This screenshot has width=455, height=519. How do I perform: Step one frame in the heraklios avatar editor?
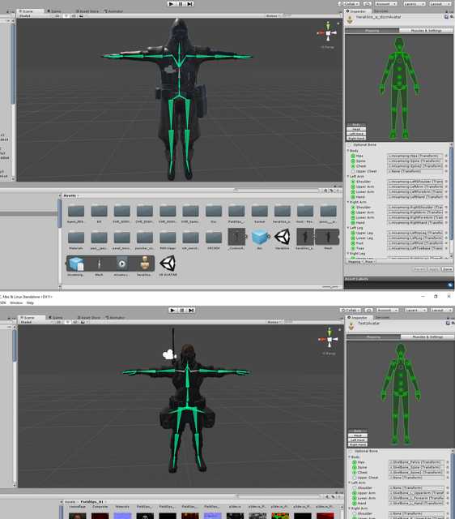(x=189, y=4)
